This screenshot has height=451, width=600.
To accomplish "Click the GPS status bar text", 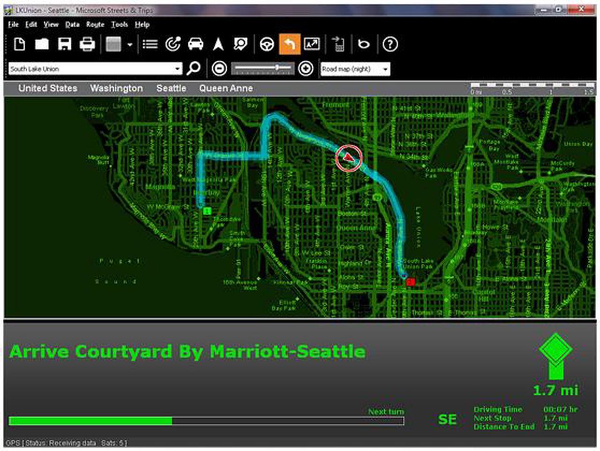I will coord(66,443).
